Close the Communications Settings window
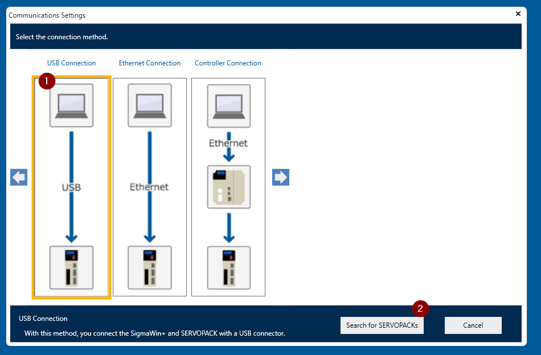 tap(518, 14)
